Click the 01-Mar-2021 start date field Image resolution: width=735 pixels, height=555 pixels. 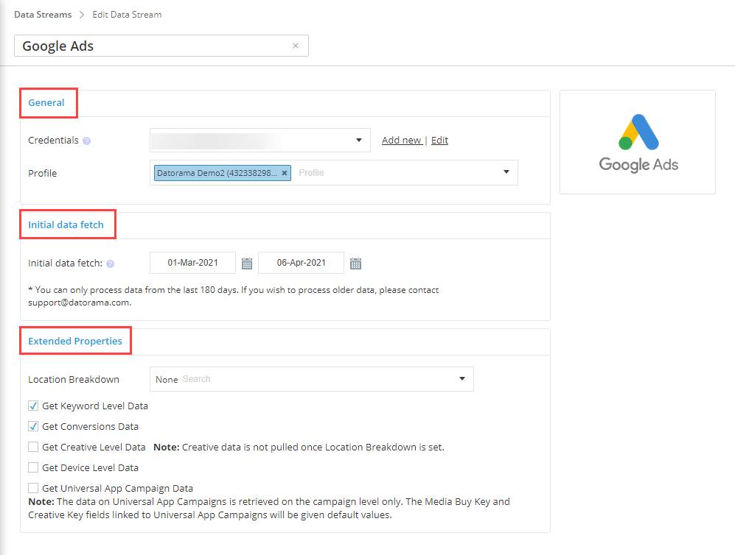coord(192,263)
